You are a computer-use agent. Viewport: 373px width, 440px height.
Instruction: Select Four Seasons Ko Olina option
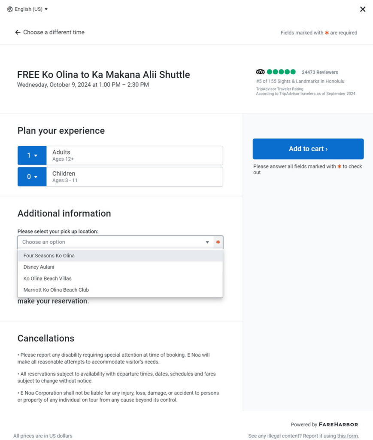(x=49, y=256)
